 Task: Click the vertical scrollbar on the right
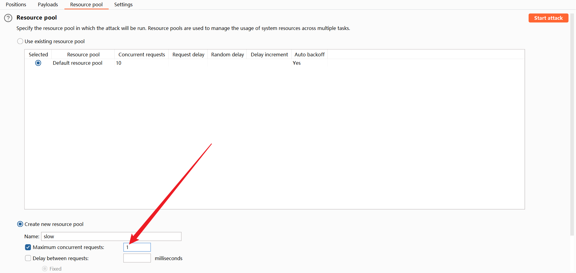point(573,124)
